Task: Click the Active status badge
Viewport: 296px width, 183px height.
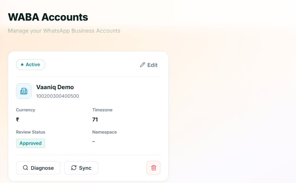Action: [31, 65]
